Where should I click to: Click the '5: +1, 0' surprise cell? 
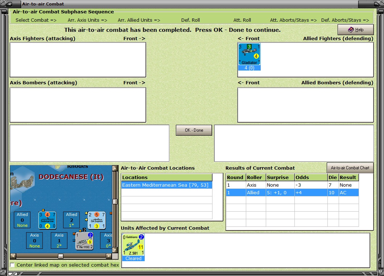click(280, 192)
